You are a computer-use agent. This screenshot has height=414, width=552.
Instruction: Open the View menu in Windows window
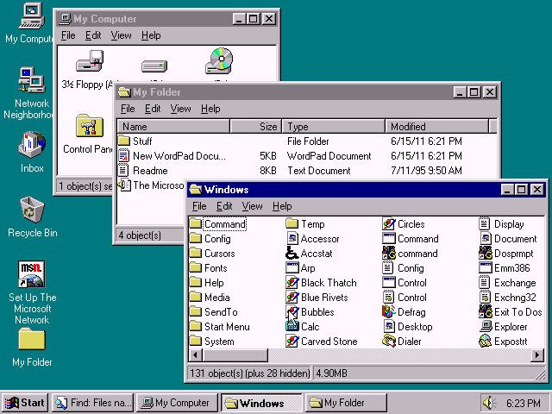click(x=252, y=206)
